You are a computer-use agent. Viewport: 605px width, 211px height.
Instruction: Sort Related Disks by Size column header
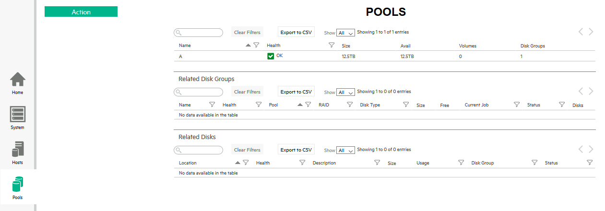[x=392, y=164]
